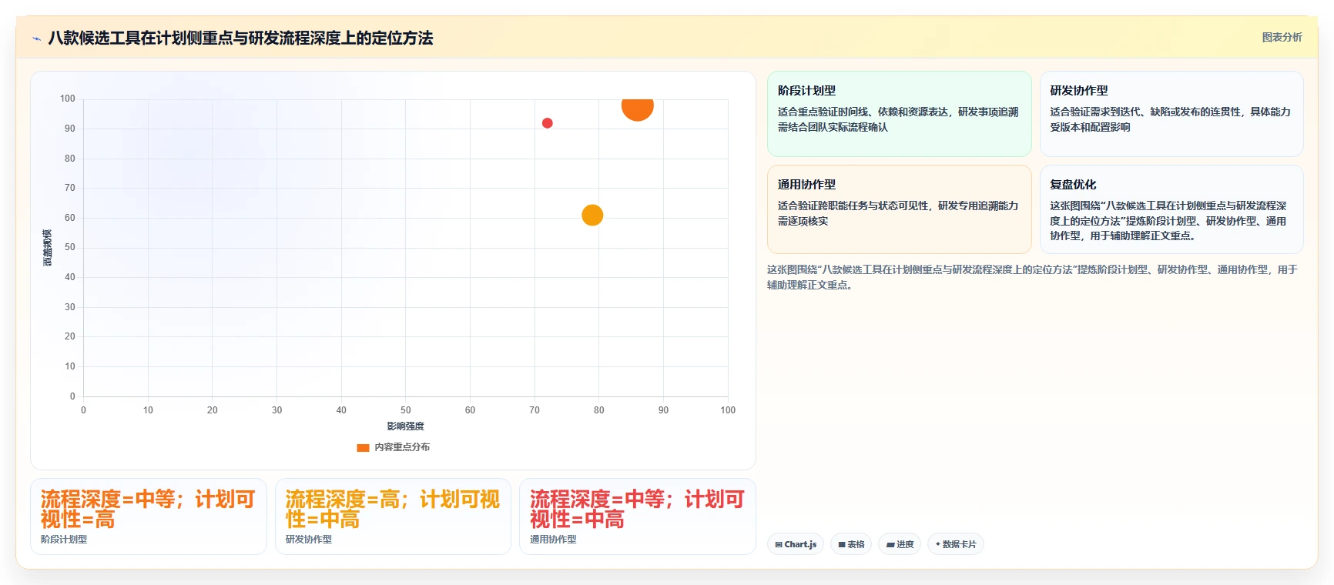This screenshot has width=1334, height=585.
Task: Click the 复盘优化 card description text
Action: 1168,221
